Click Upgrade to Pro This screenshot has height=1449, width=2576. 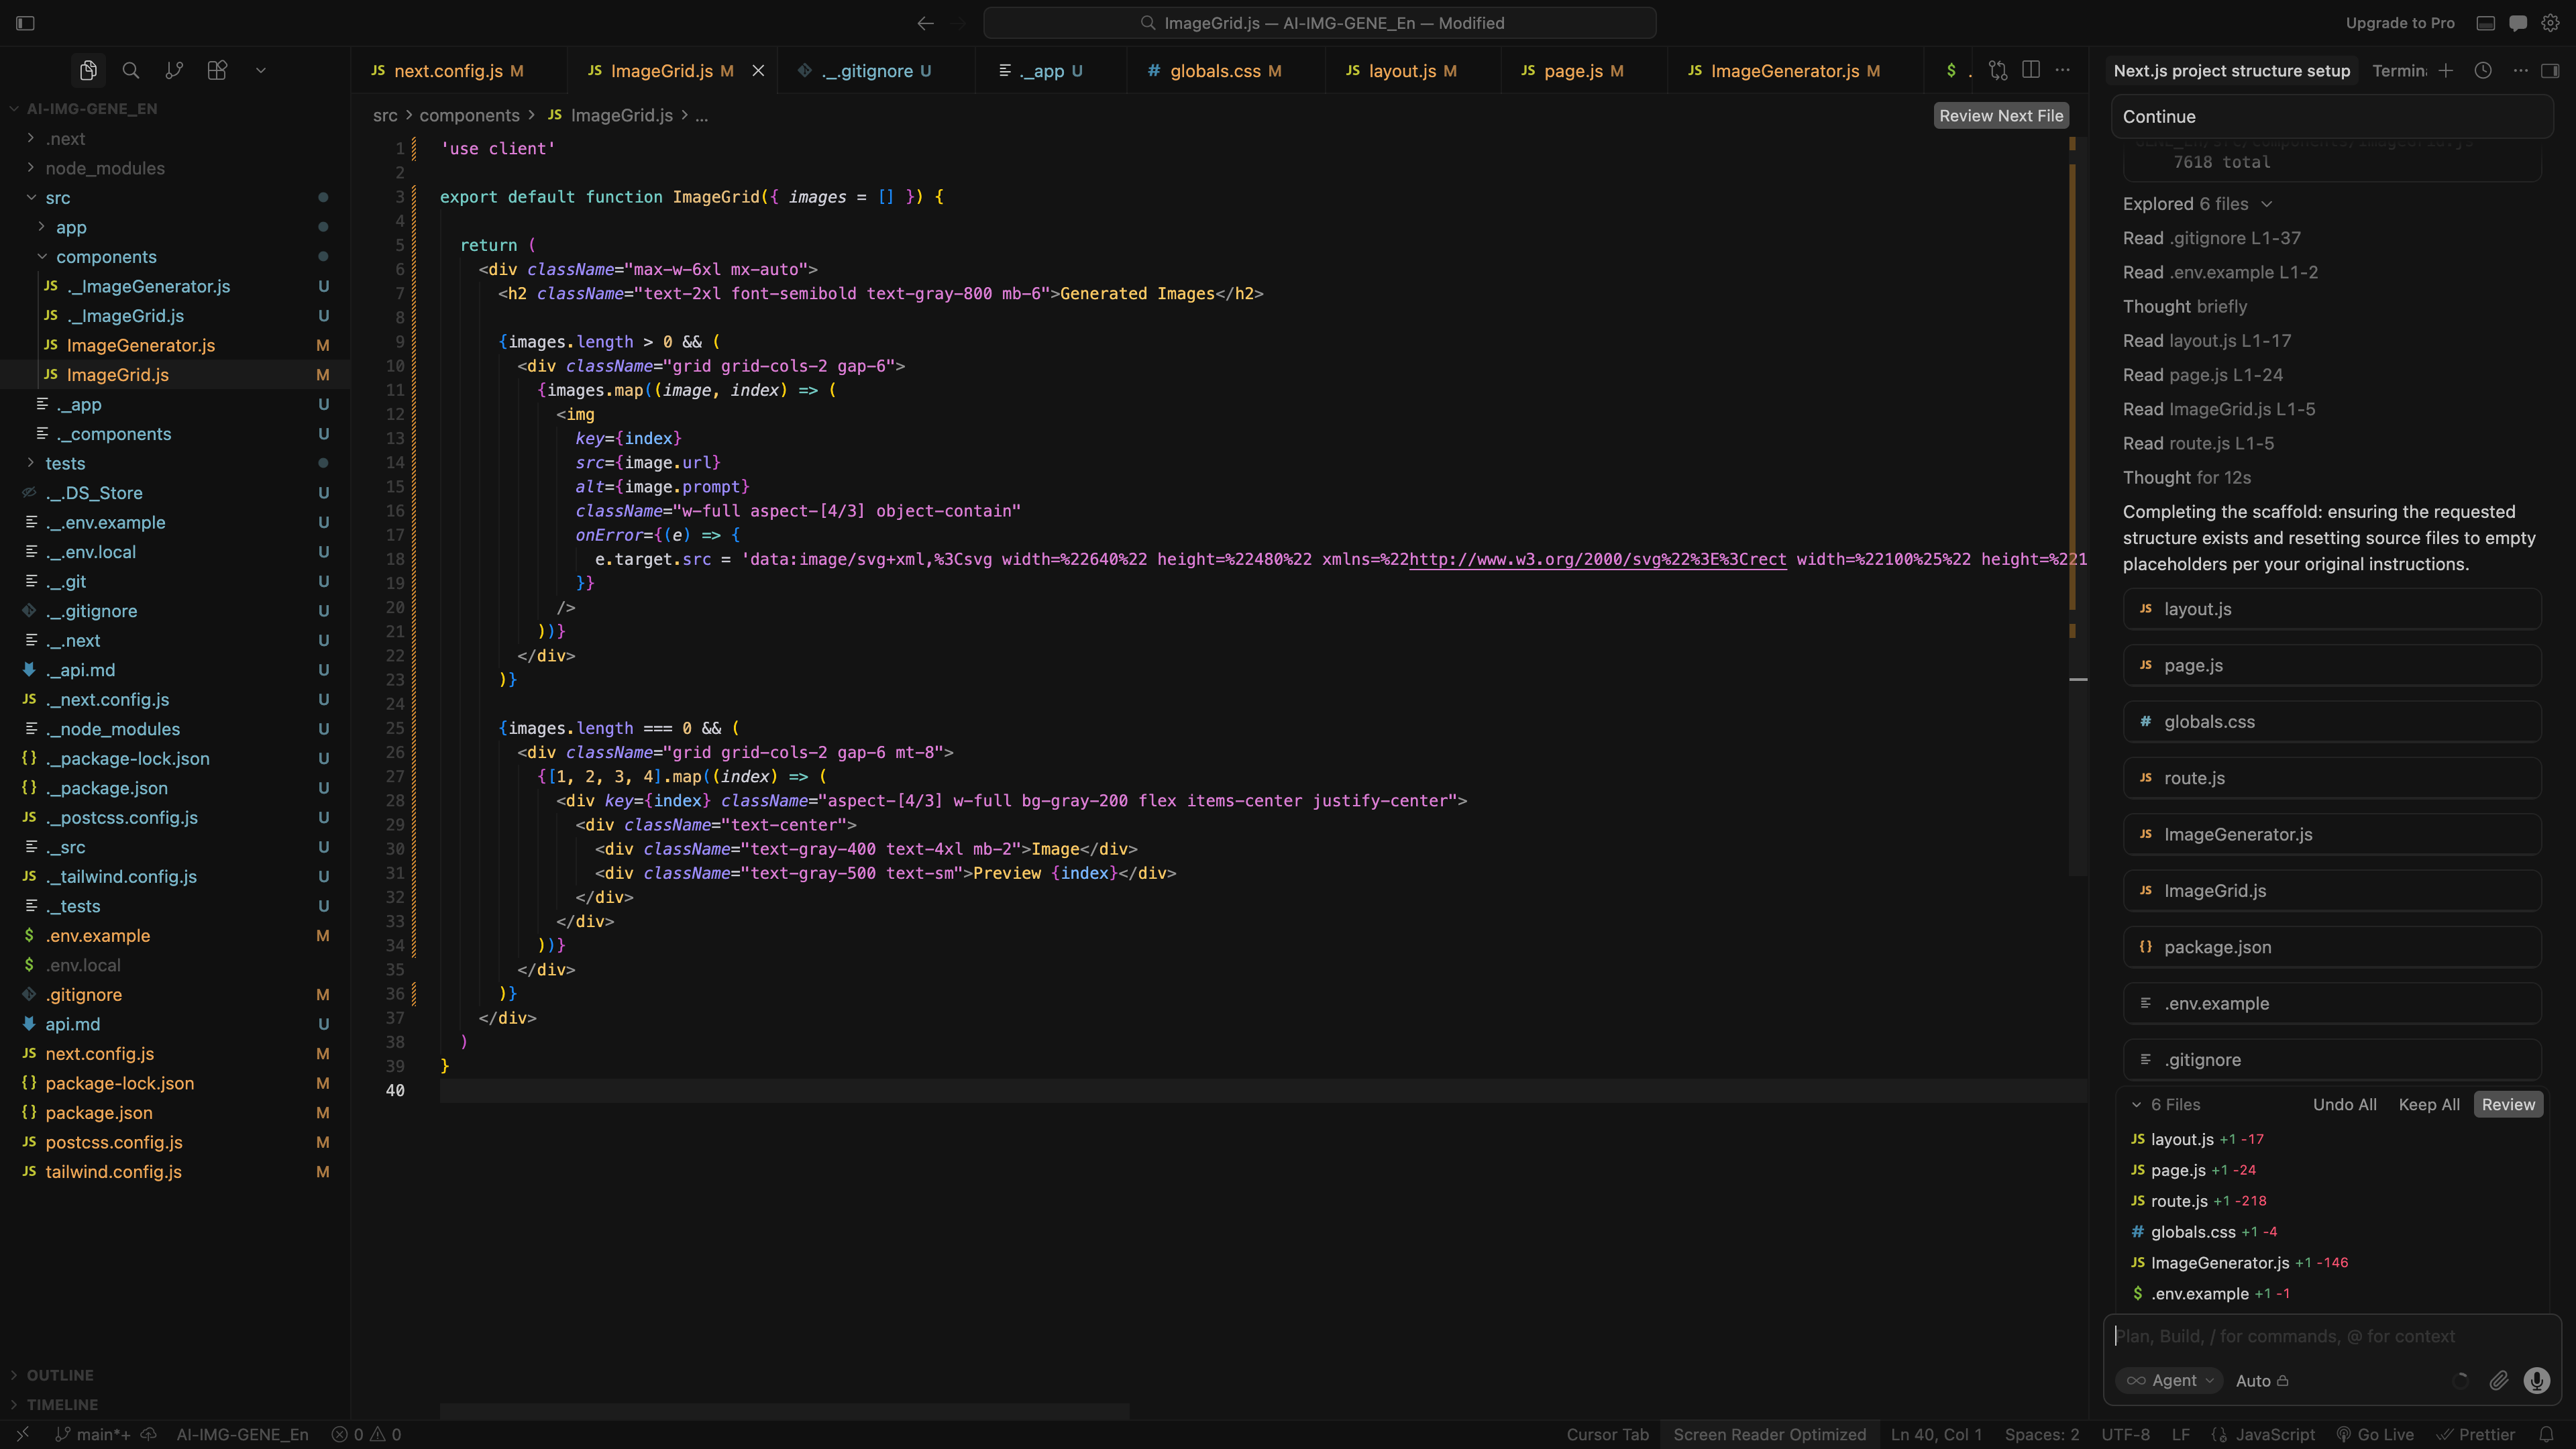pos(2400,23)
